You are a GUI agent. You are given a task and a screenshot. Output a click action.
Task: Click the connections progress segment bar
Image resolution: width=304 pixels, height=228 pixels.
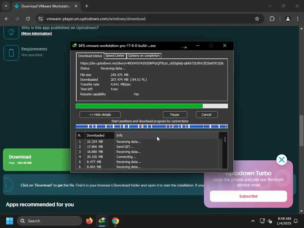coord(152,126)
